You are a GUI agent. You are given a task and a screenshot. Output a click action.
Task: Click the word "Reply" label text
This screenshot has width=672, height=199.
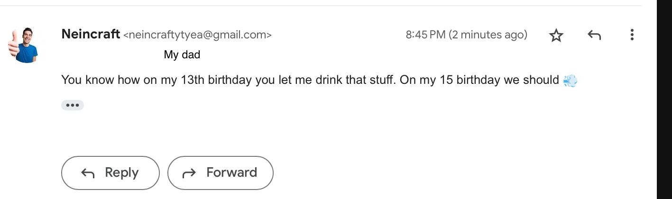[x=122, y=173]
